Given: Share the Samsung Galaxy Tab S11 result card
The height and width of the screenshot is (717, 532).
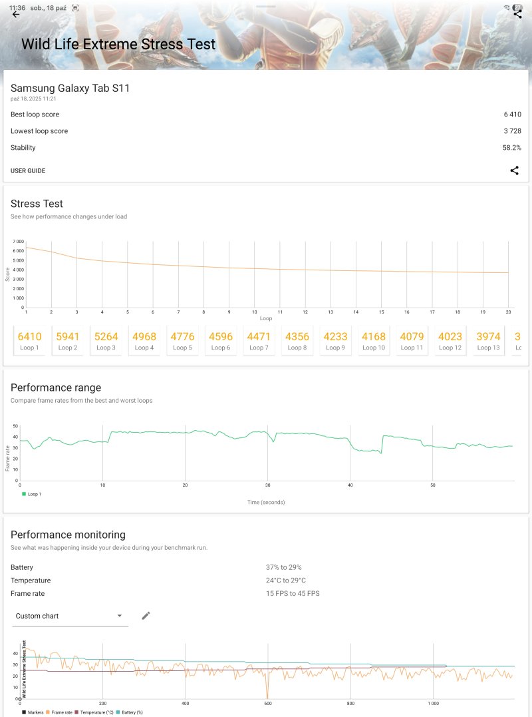Looking at the screenshot, I should pyautogui.click(x=514, y=170).
